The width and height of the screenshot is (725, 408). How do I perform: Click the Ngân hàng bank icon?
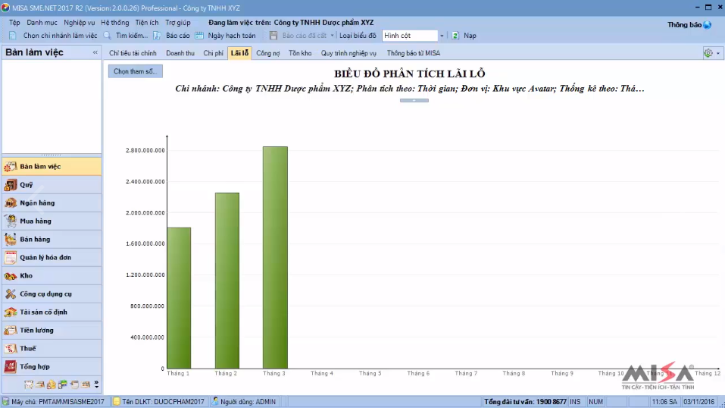click(x=10, y=202)
